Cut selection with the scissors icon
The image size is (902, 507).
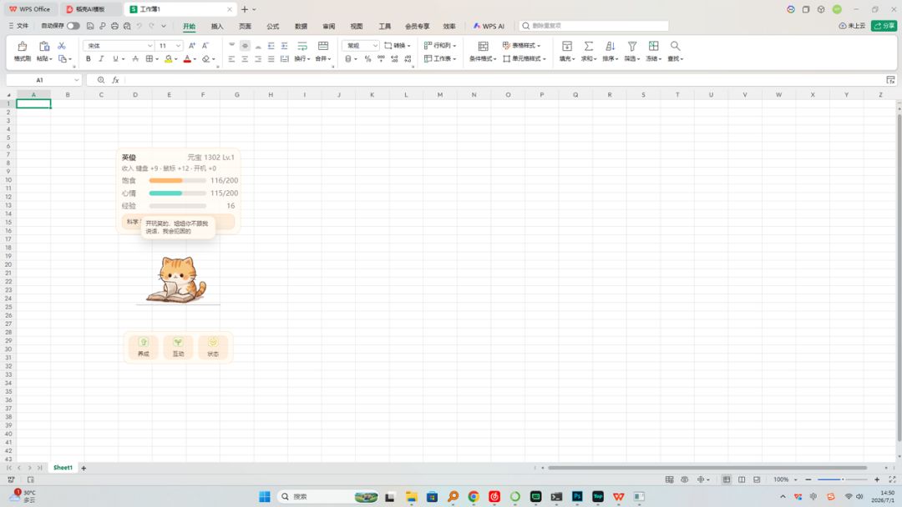62,46
